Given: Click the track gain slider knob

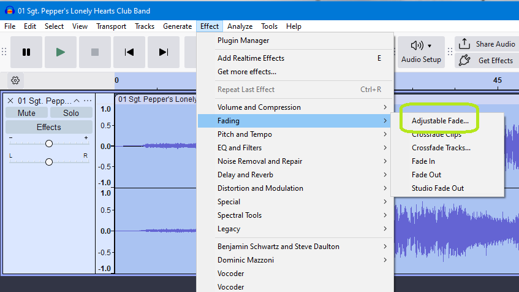Looking at the screenshot, I should coord(49,144).
